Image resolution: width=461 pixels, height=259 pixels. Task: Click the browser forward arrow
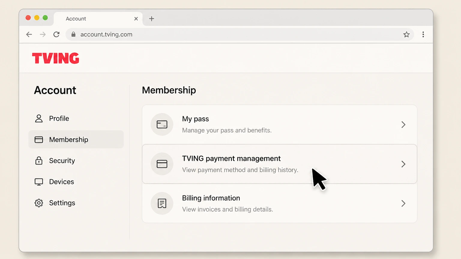click(43, 34)
